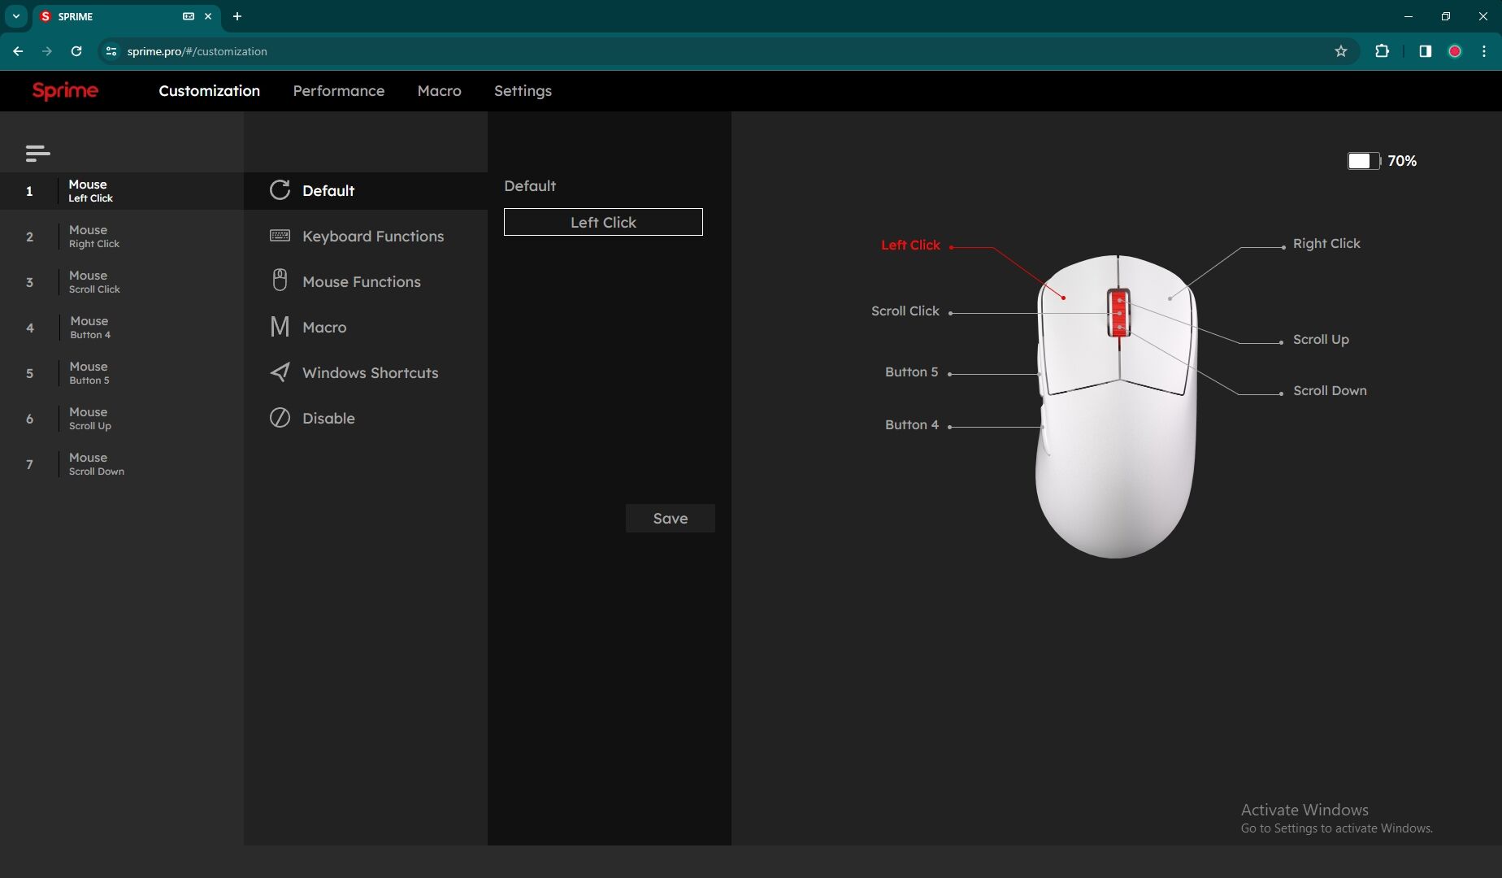The width and height of the screenshot is (1502, 878).
Task: Reload the page
Action: click(x=76, y=51)
